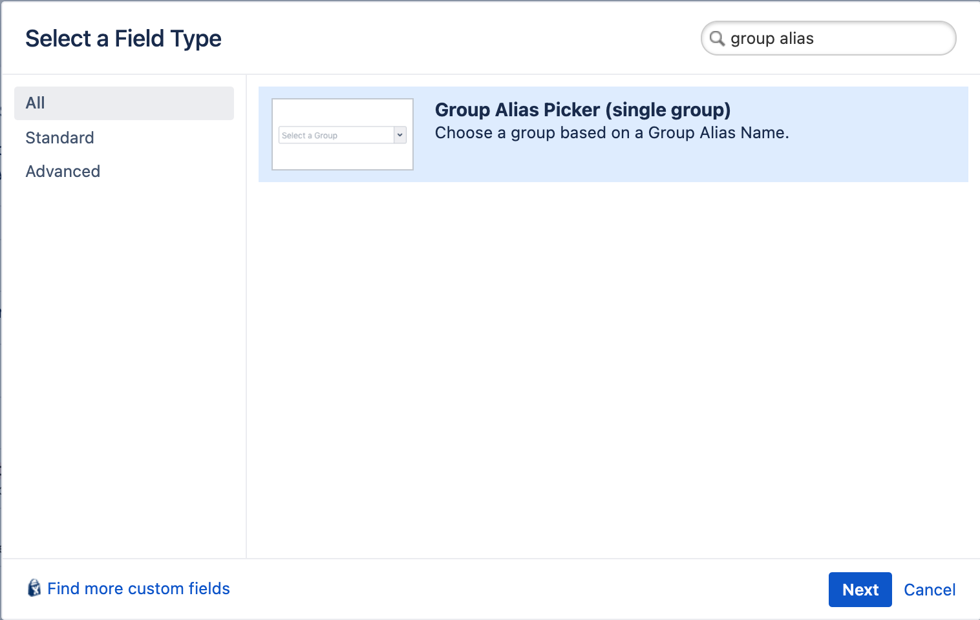Viewport: 980px width, 620px height.
Task: Cancel the field type selection
Action: tap(930, 590)
